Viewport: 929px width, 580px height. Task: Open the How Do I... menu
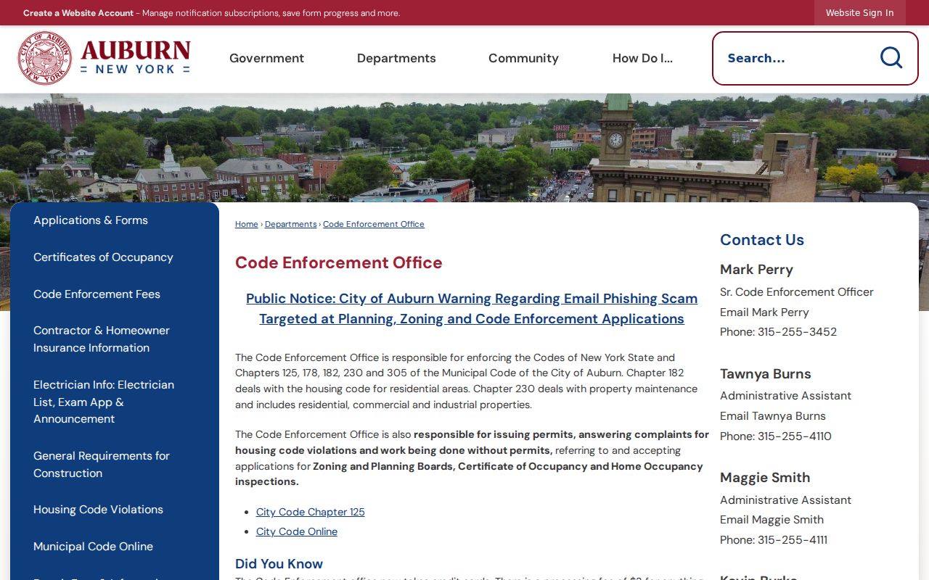[642, 58]
